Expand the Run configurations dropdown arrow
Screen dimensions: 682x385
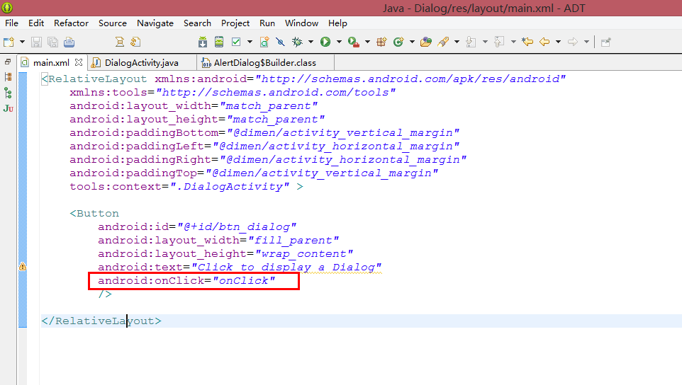click(339, 42)
